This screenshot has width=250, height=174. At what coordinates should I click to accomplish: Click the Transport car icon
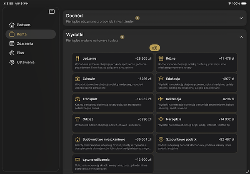[x=77, y=99]
